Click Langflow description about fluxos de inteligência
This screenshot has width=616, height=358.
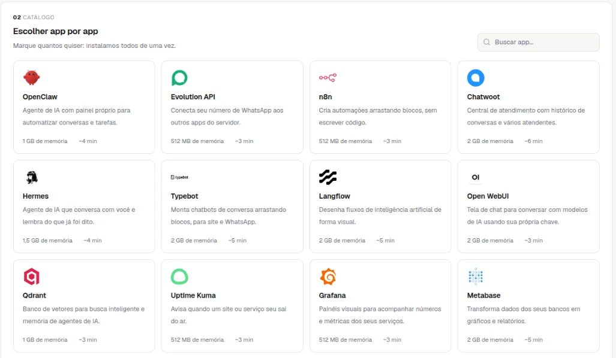click(x=380, y=216)
